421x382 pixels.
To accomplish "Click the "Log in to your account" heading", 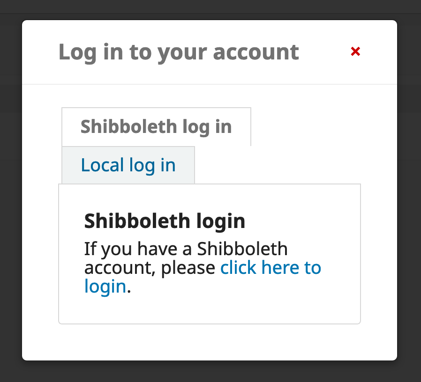I will click(x=178, y=51).
